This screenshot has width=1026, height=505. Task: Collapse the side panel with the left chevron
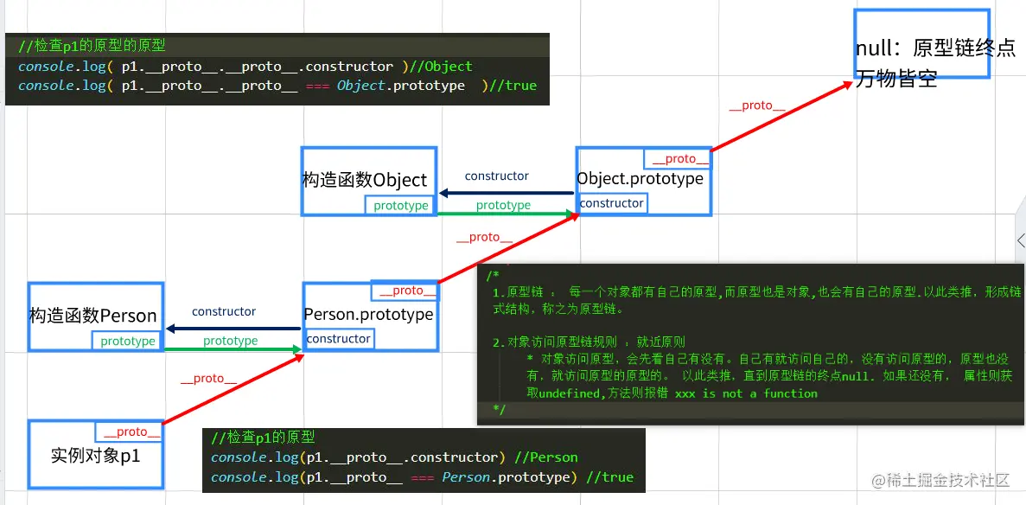click(1021, 240)
